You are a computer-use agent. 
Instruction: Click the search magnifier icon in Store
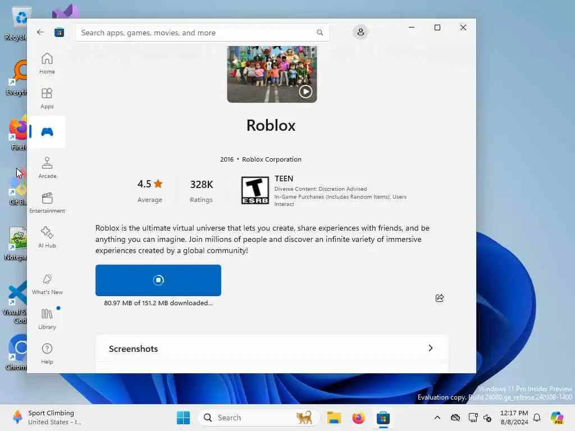(x=320, y=33)
